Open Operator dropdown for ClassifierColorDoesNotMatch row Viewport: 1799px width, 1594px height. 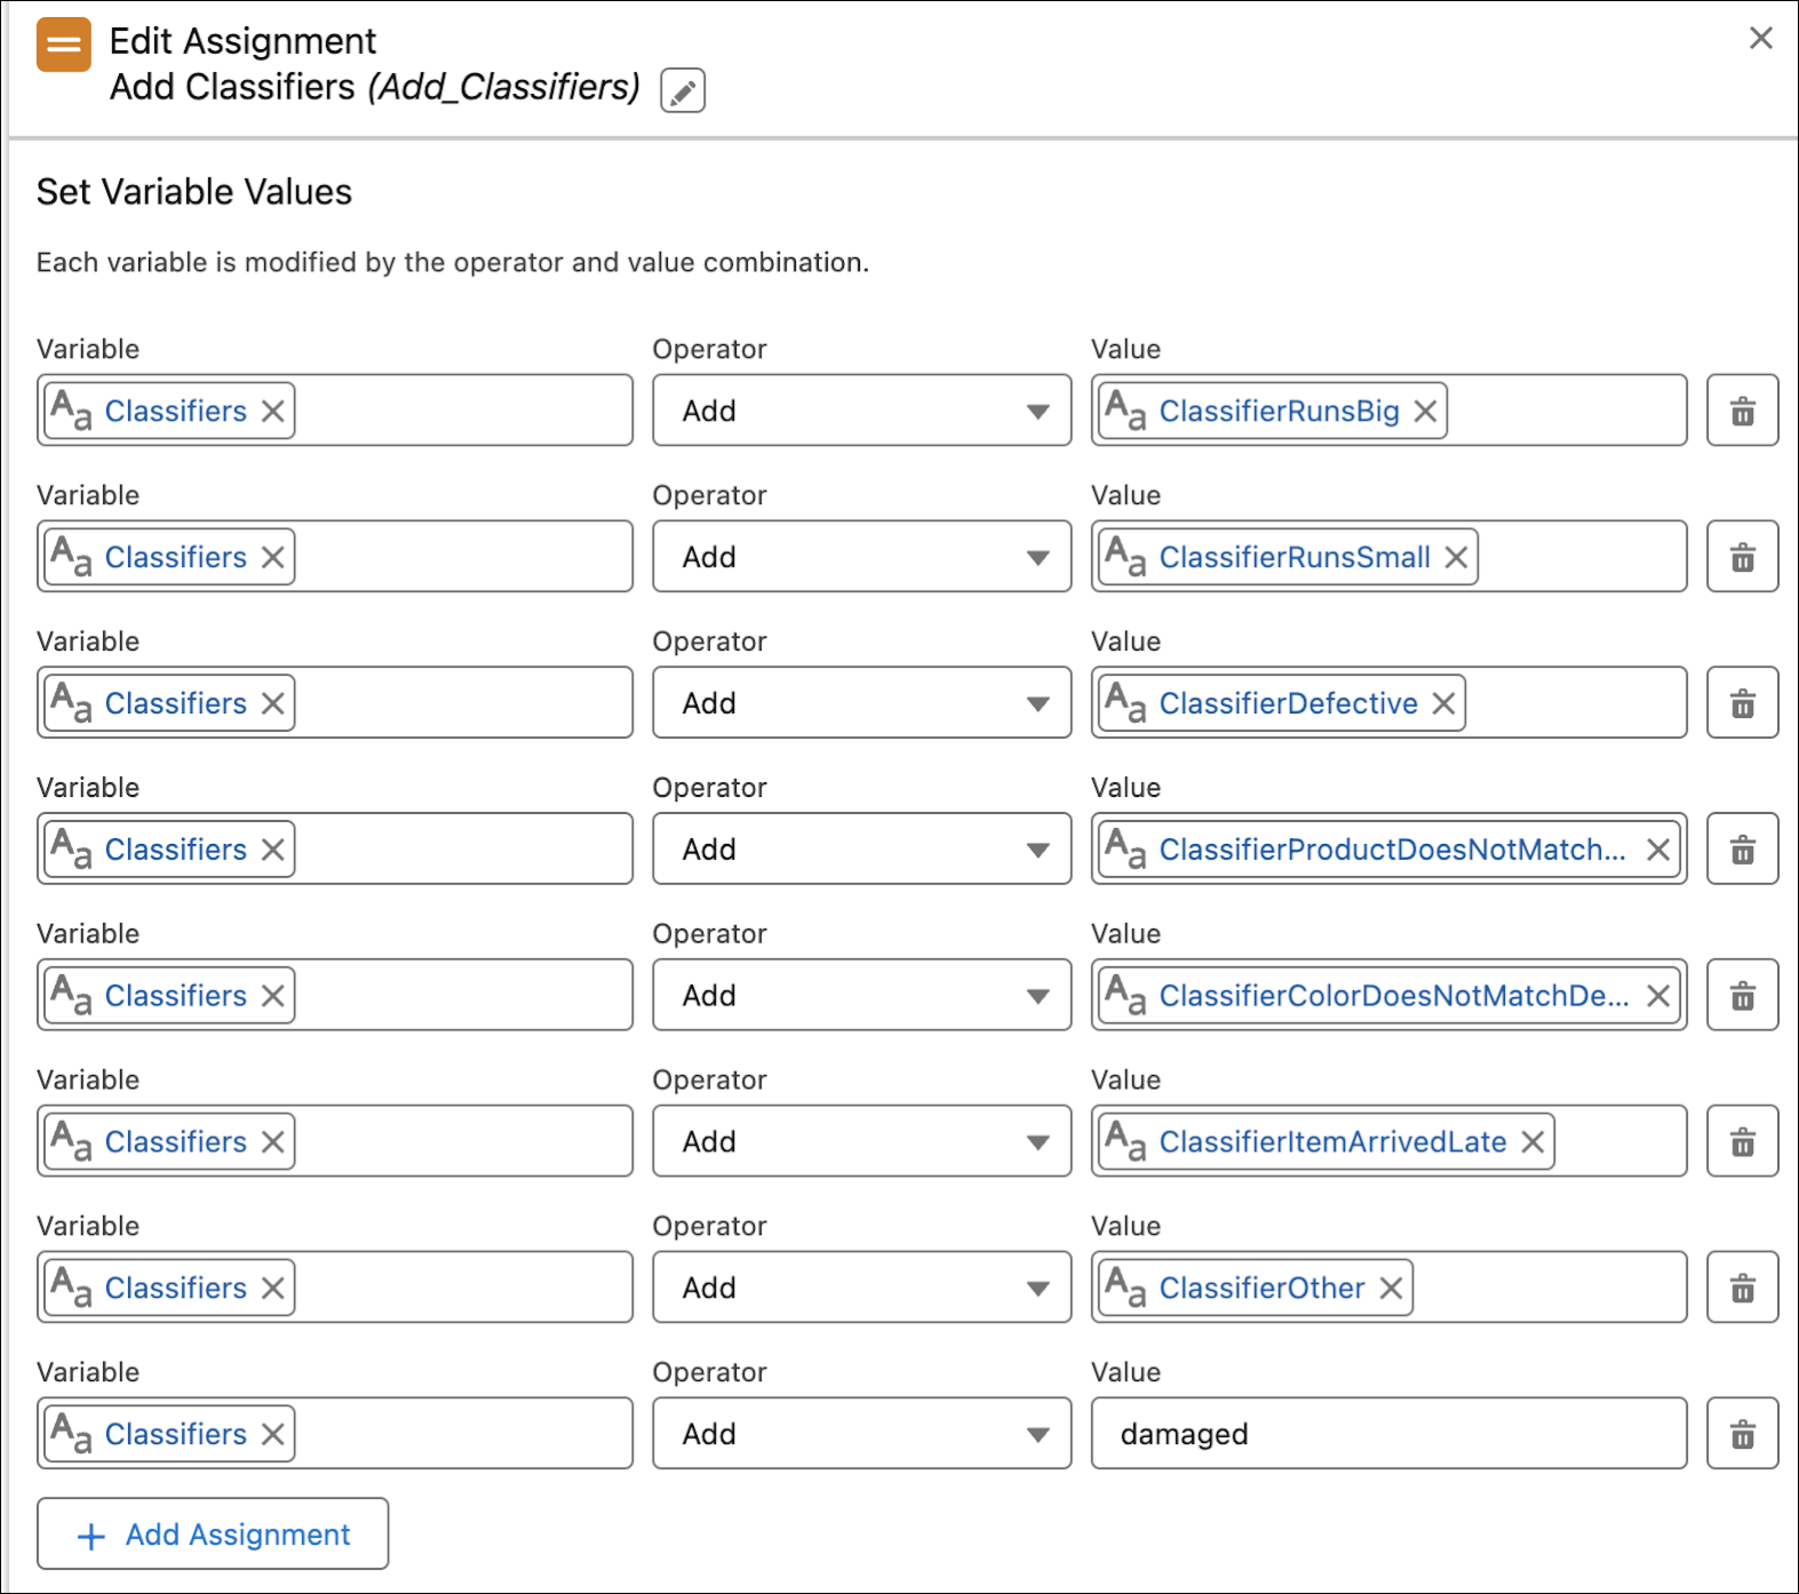click(x=862, y=995)
